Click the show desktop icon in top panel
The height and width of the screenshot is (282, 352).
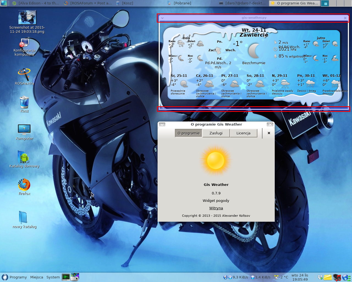tap(4, 3)
